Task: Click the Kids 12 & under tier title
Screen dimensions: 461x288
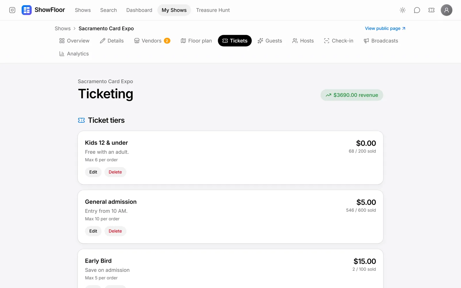Action: pos(106,143)
